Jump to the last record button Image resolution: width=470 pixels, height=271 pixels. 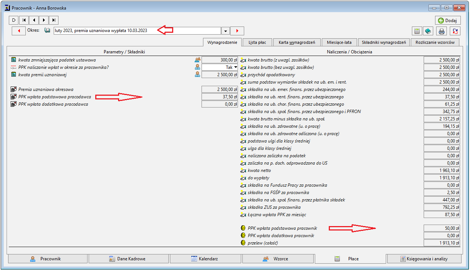pyautogui.click(x=53, y=20)
